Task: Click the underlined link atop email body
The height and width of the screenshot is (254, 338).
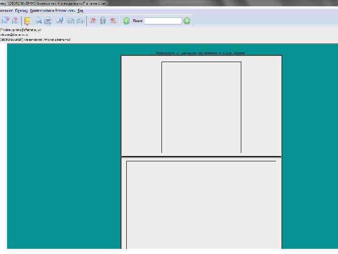Action: [x=200, y=53]
